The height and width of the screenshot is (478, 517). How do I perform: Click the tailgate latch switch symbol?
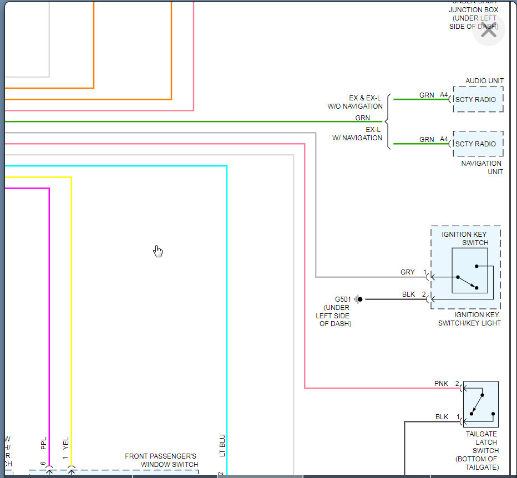pyautogui.click(x=479, y=404)
